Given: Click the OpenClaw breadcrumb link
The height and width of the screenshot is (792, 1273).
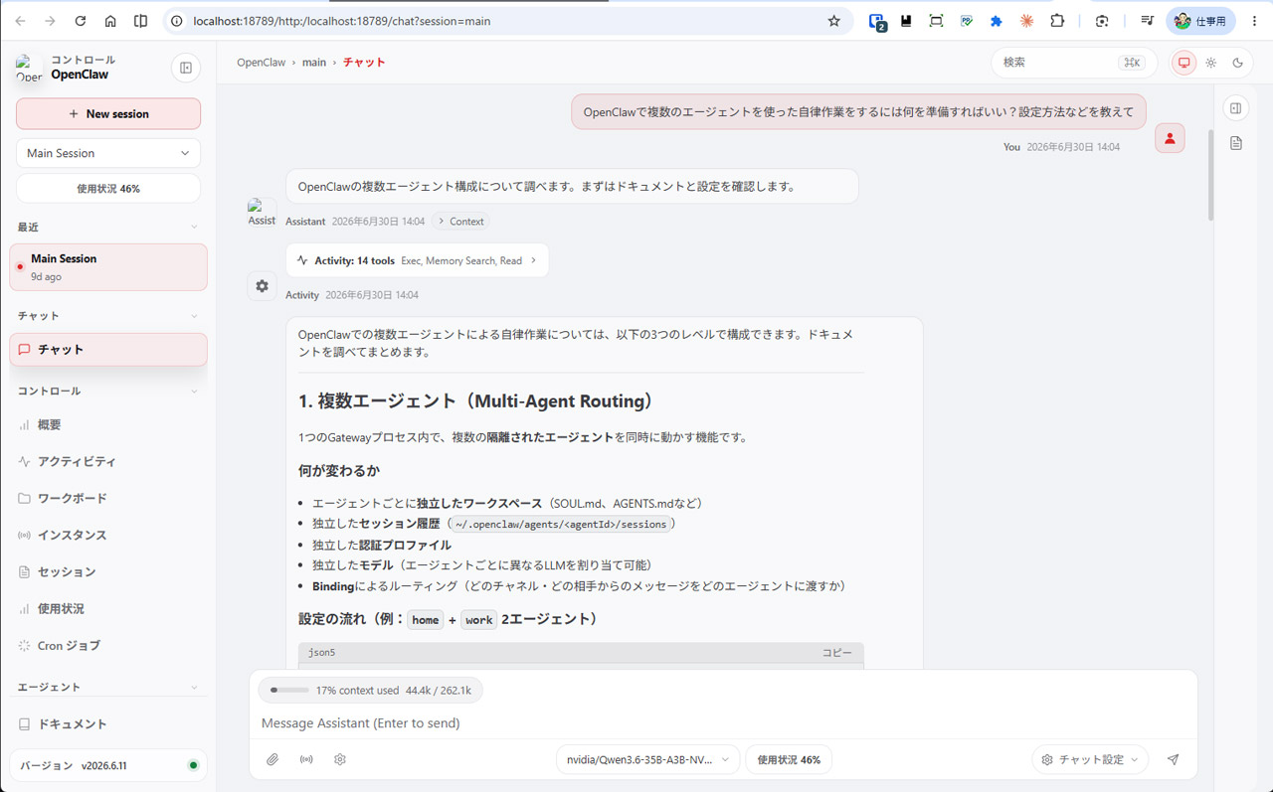Looking at the screenshot, I should click(261, 62).
